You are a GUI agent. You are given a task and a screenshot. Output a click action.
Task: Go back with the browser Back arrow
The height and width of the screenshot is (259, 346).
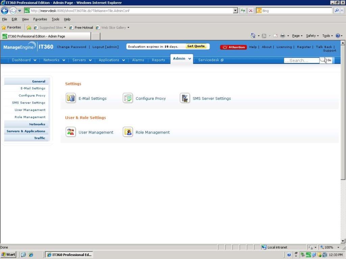(5, 10)
